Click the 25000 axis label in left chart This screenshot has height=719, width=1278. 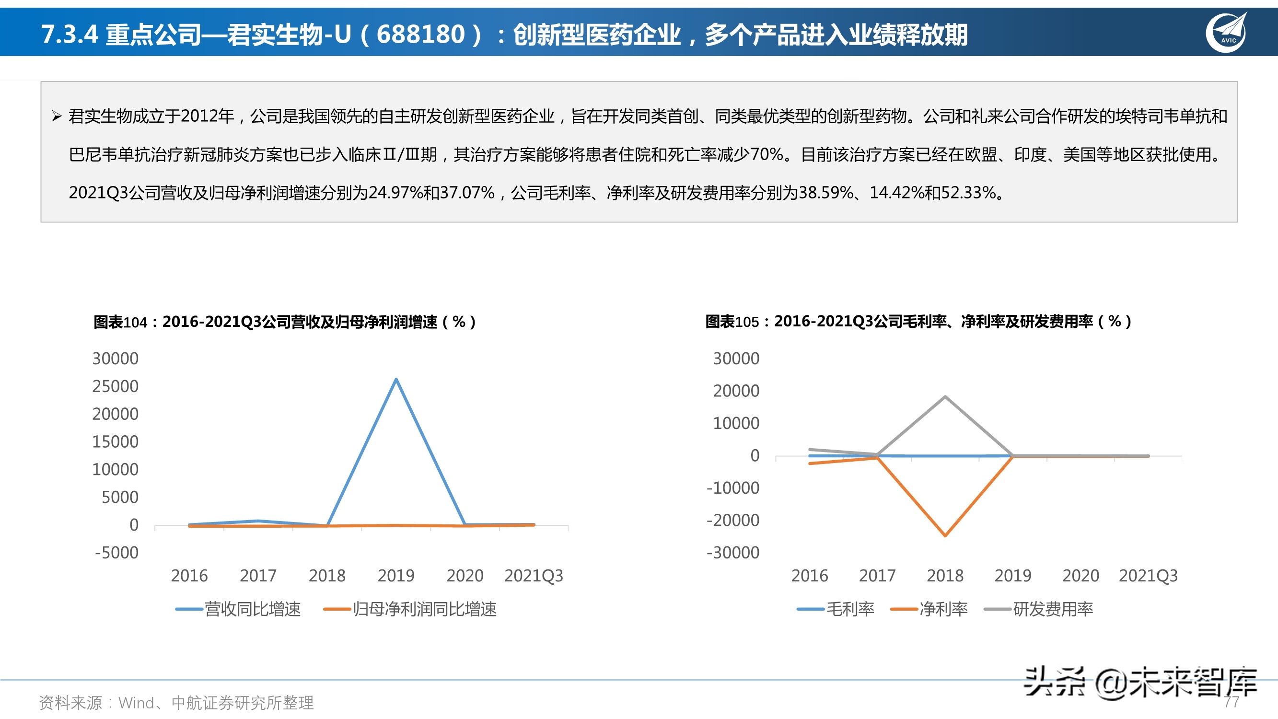pos(115,386)
